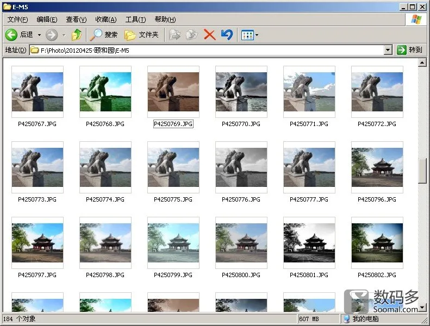Select thumbnail P4250775.JPG

tap(173, 167)
